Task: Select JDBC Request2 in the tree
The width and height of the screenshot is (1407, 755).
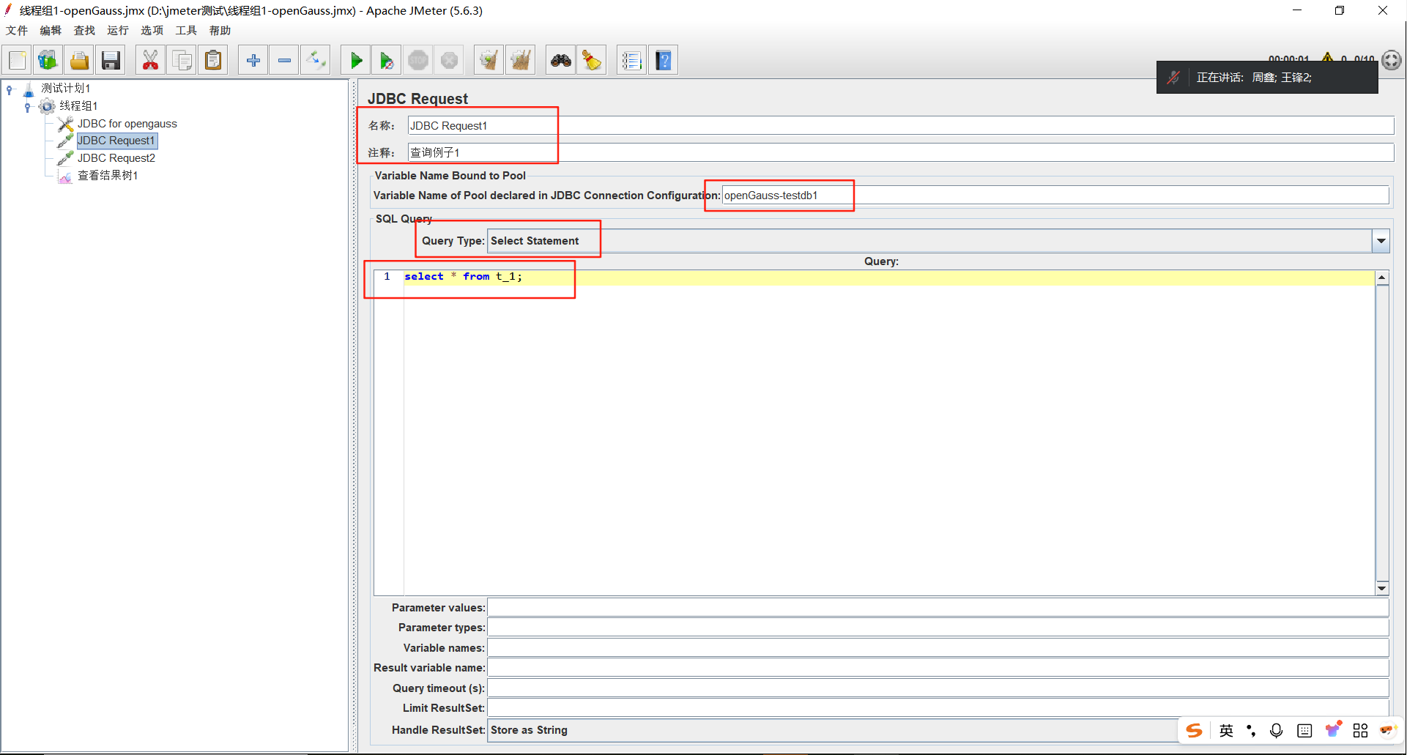Action: click(x=116, y=158)
